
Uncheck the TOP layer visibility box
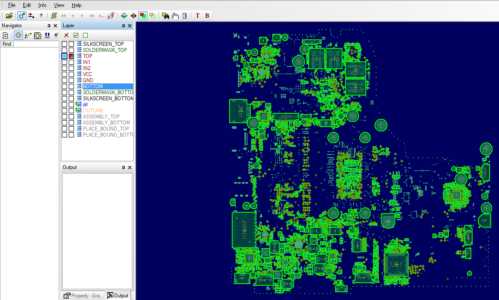point(64,56)
